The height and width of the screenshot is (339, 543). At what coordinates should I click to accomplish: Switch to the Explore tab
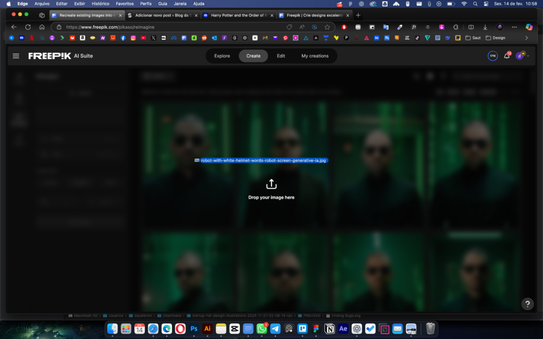[222, 56]
